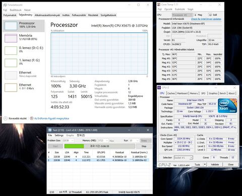This screenshot has width=242, height=196.
Task: Click the Resource Monitor icon in Task Manager
Action: tap(32, 118)
